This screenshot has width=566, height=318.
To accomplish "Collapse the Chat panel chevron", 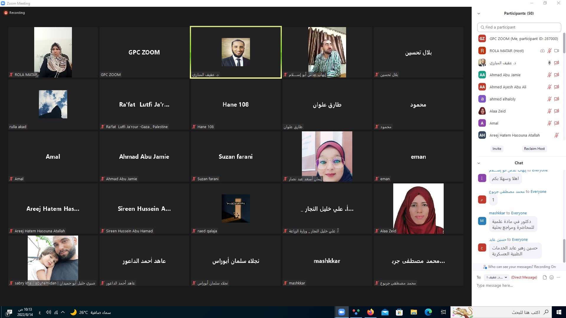I will click(x=479, y=163).
